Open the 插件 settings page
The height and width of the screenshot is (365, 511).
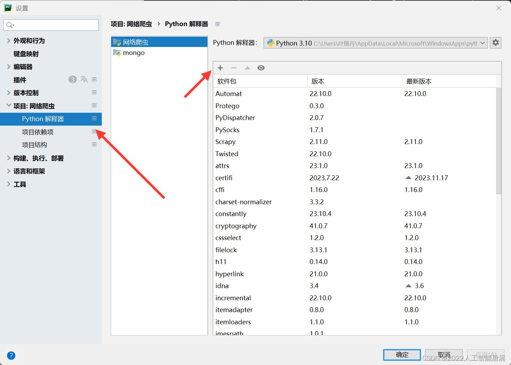pos(20,80)
